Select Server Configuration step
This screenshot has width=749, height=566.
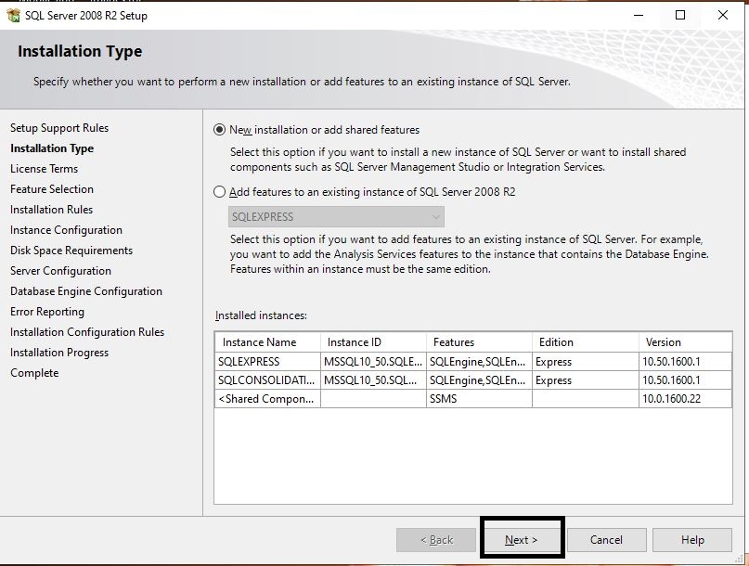pyautogui.click(x=60, y=271)
